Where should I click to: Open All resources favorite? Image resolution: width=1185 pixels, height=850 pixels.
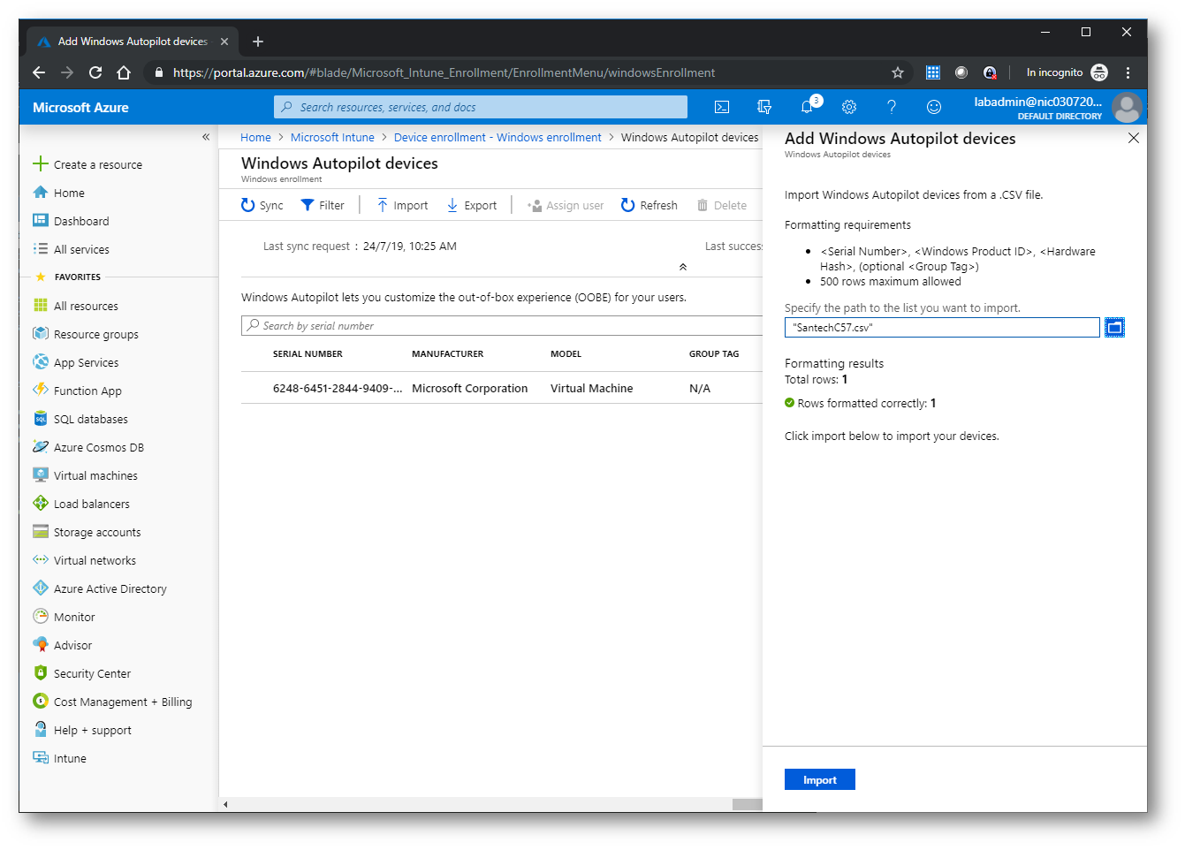coord(76,306)
